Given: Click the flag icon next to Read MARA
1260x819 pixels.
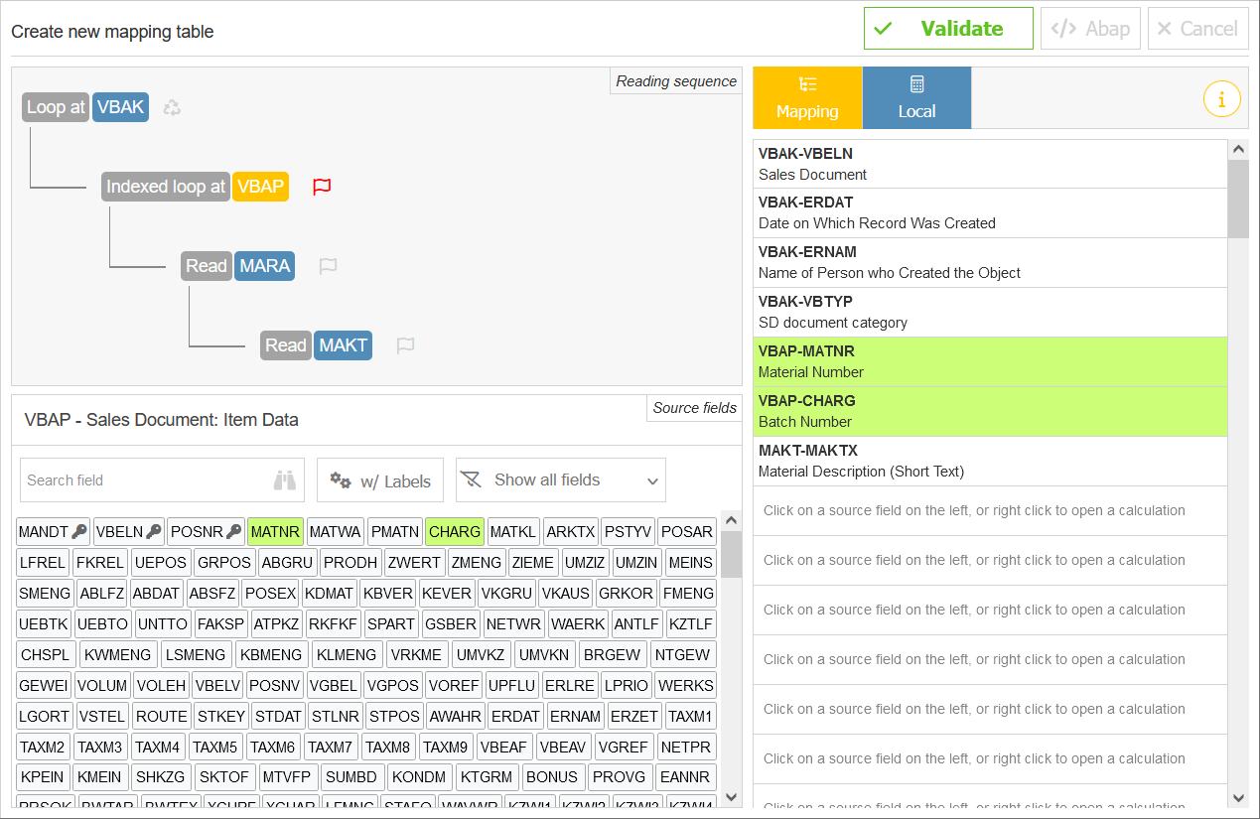Looking at the screenshot, I should click(328, 266).
